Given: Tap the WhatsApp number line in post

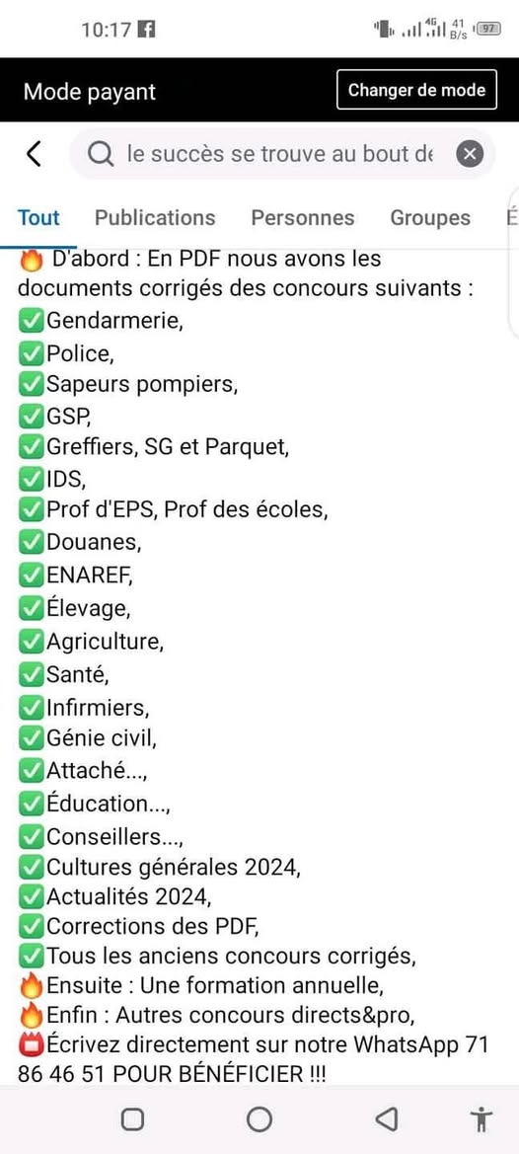Looking at the screenshot, I should pyautogui.click(x=253, y=1059).
